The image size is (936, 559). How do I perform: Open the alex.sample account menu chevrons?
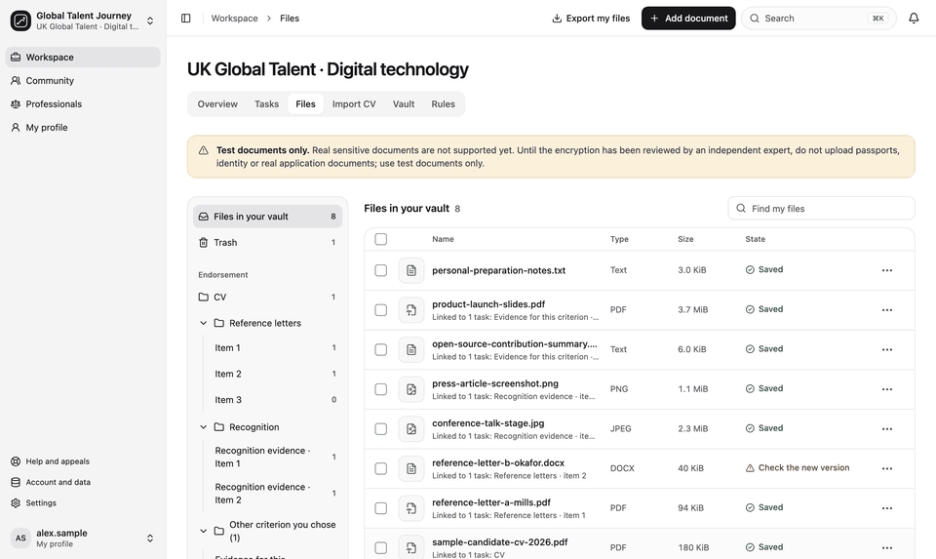150,539
